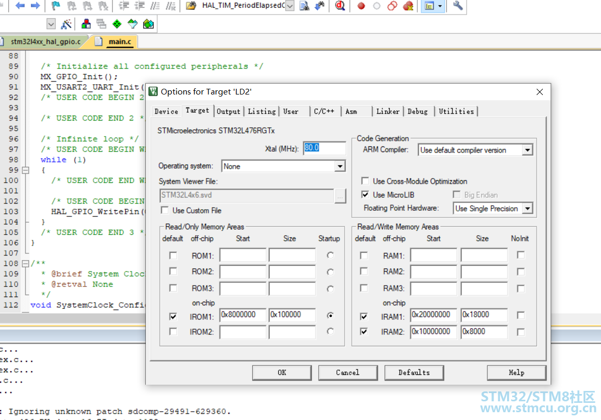Go to previous bookmark icon
This screenshot has height=420, width=601.
click(72, 6)
